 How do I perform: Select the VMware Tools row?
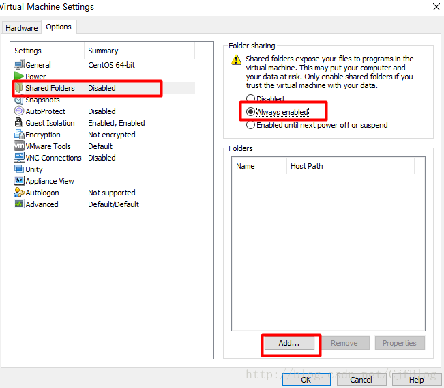tap(104, 146)
